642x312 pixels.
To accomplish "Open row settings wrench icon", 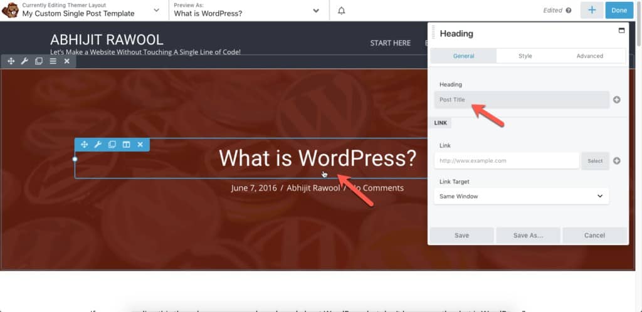I will [24, 61].
